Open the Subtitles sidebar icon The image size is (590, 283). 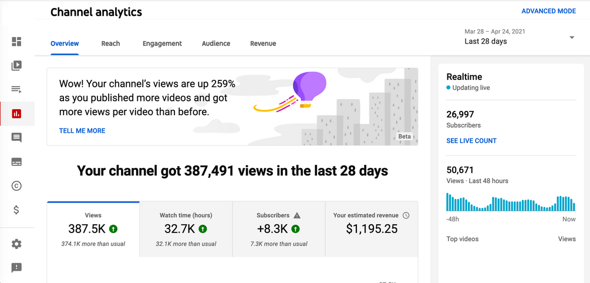(16, 162)
